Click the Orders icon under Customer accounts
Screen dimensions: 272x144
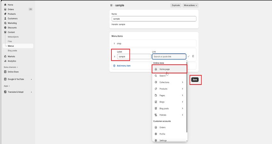(x=156, y=127)
